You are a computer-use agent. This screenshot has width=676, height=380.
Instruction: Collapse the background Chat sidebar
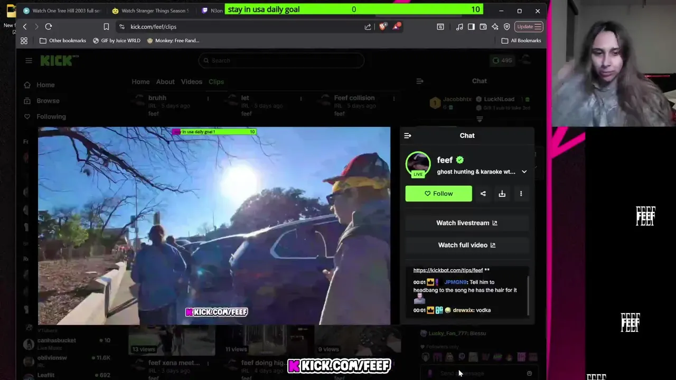coord(420,81)
